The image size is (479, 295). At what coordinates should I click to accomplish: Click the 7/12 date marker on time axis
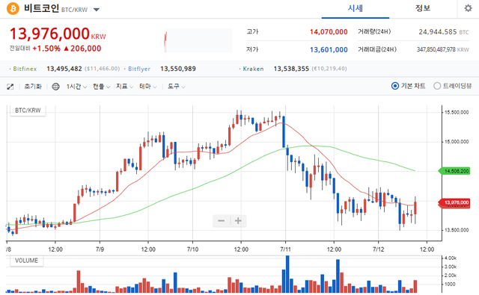379,249
